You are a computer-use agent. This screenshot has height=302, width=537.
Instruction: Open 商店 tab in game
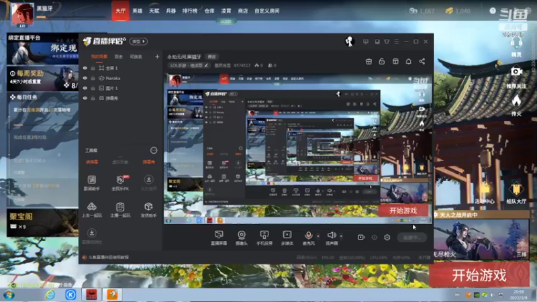point(243,11)
